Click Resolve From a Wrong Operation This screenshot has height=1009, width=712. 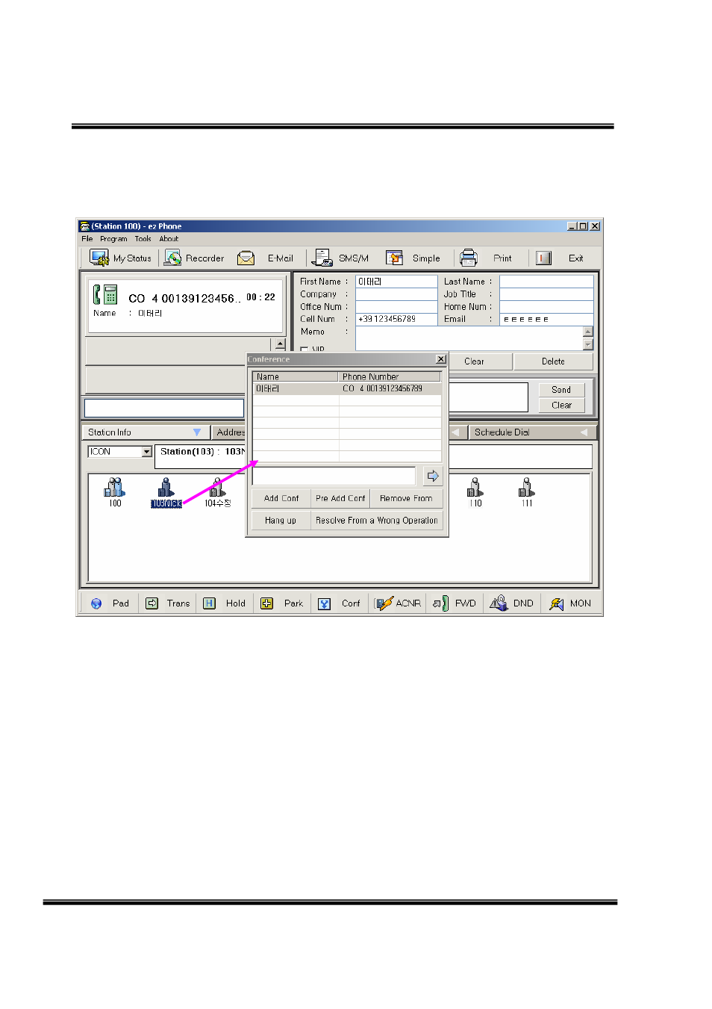coord(377,521)
